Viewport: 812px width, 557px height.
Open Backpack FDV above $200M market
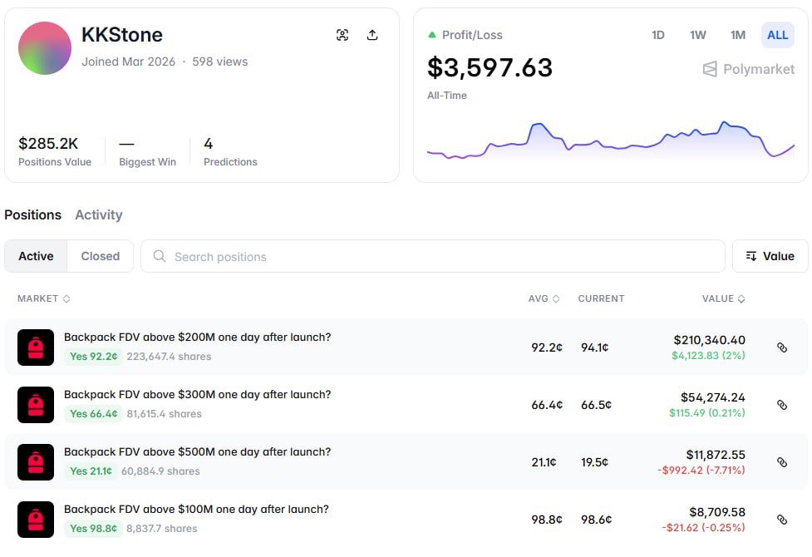click(197, 337)
